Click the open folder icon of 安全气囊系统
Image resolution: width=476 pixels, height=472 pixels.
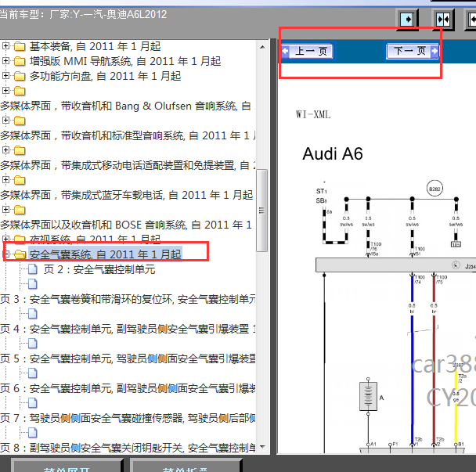pos(20,254)
